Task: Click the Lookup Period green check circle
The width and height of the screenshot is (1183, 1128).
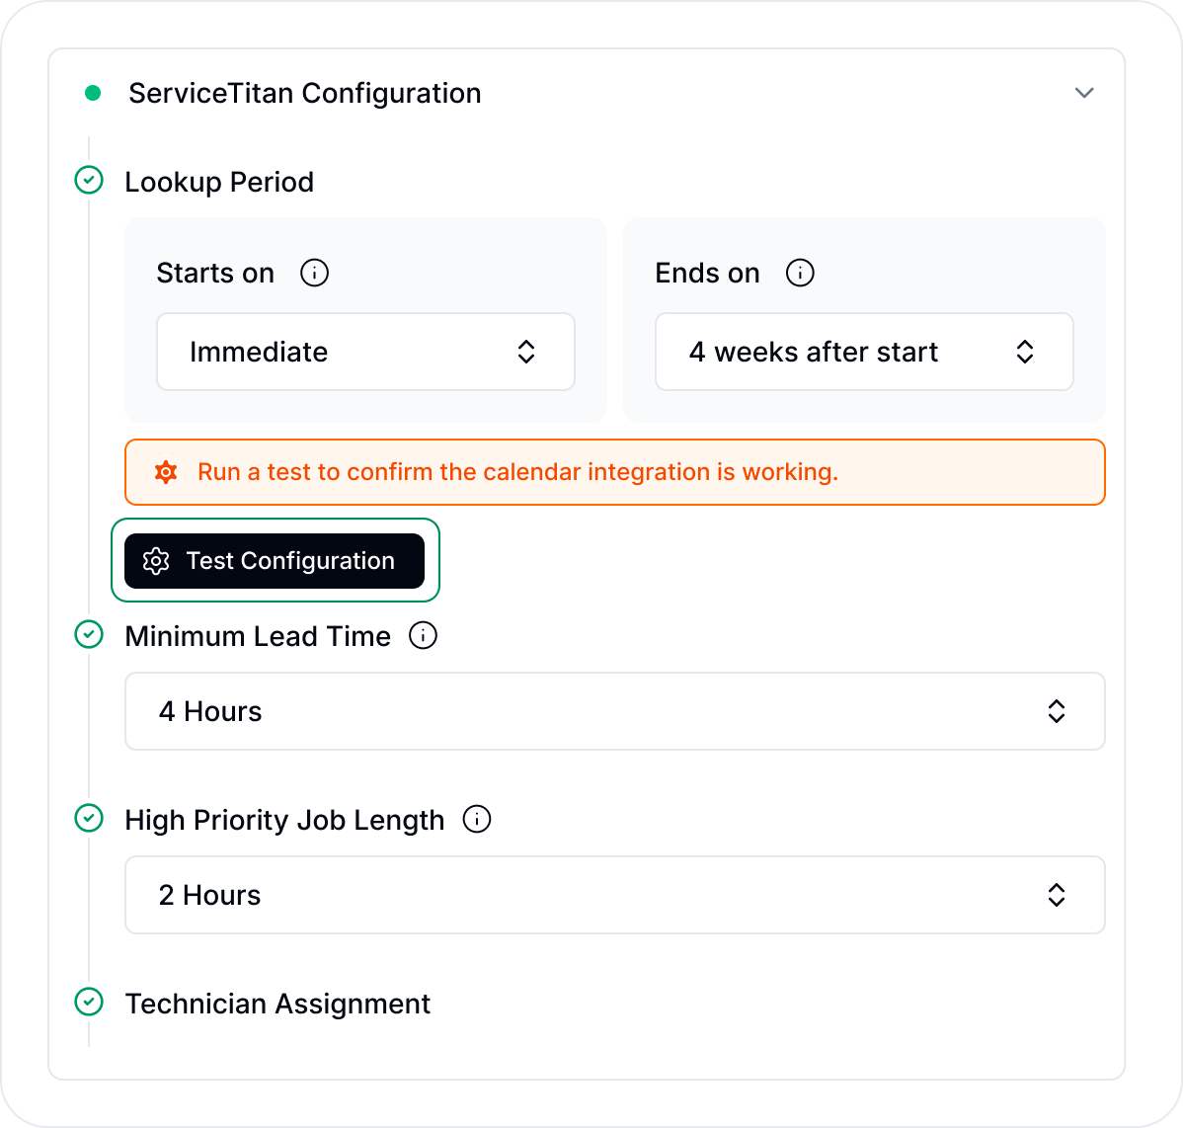Action: point(89,181)
